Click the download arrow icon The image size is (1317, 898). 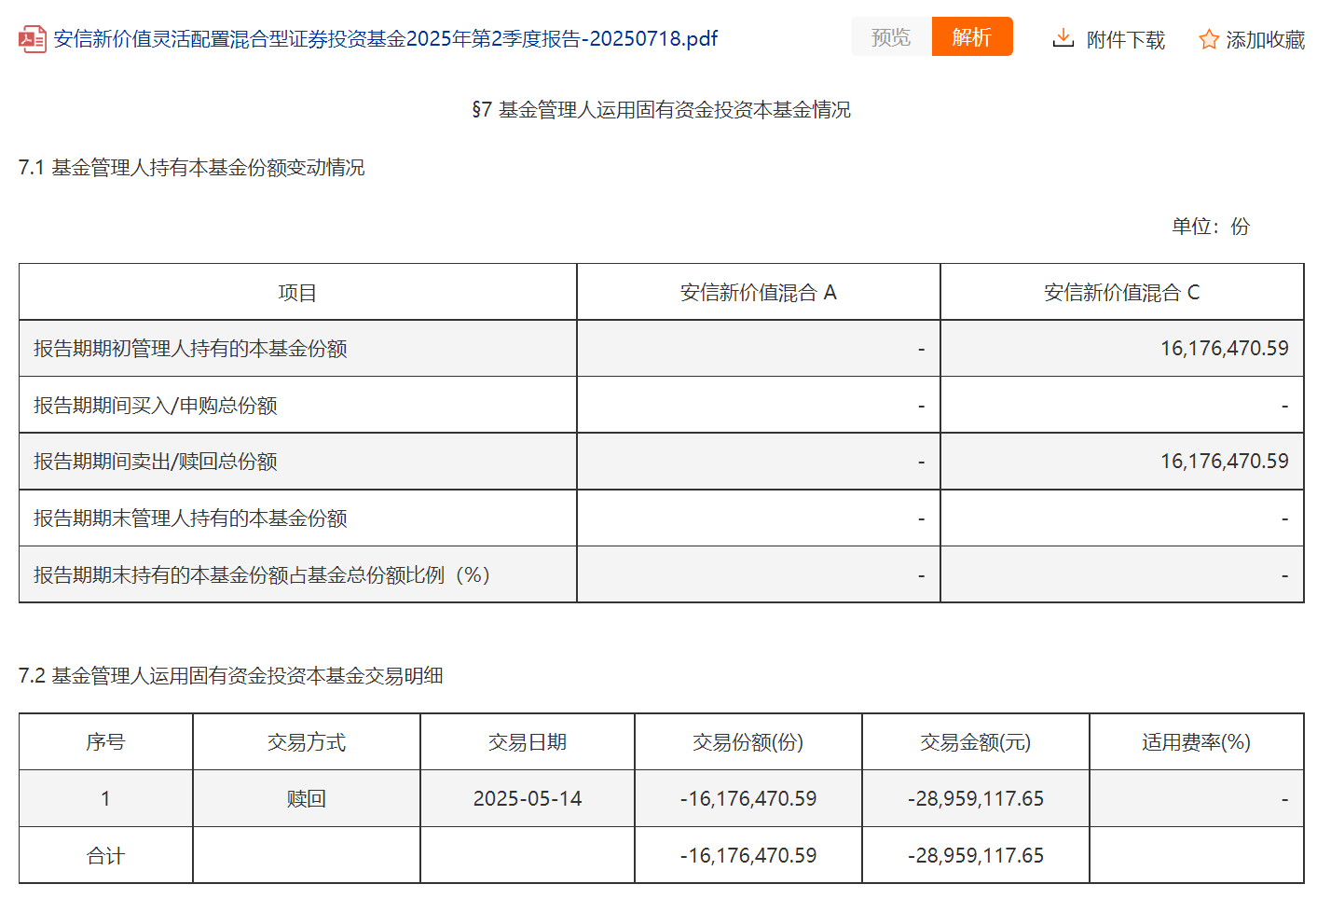click(1063, 38)
